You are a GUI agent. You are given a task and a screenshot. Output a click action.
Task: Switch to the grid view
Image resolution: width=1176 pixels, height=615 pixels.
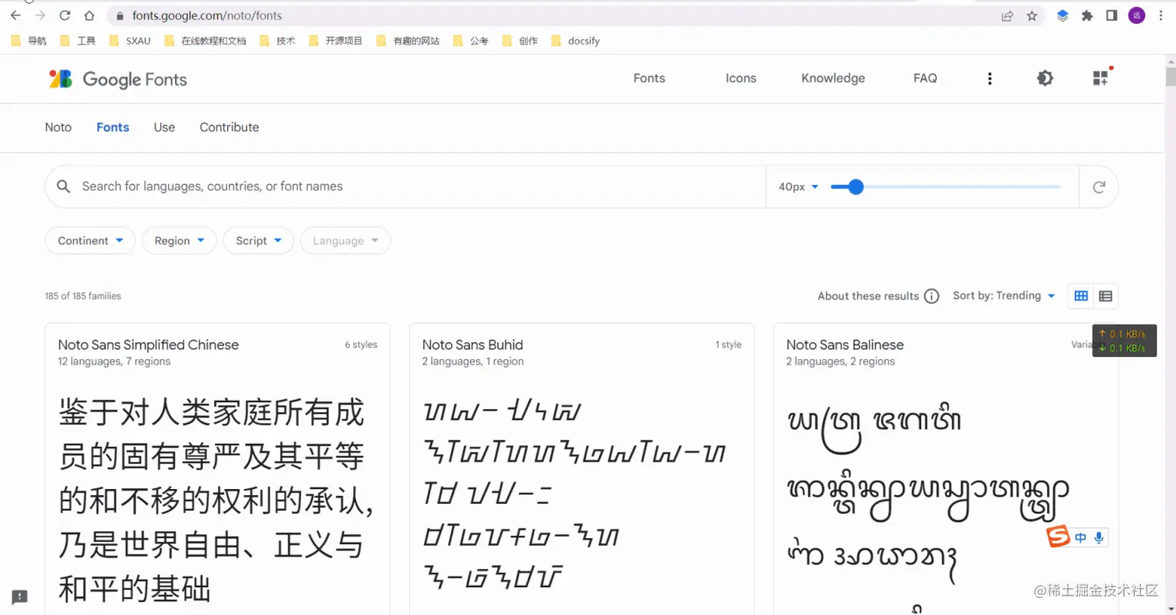(x=1081, y=295)
